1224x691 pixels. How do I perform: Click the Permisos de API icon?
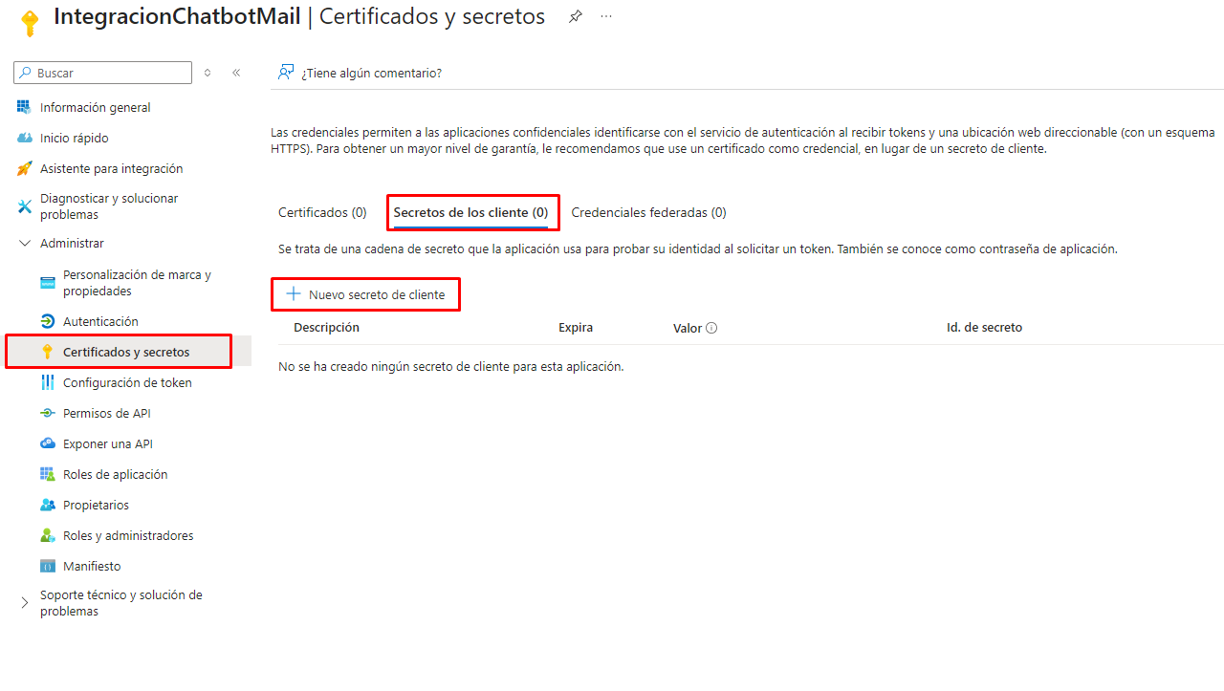tap(48, 413)
